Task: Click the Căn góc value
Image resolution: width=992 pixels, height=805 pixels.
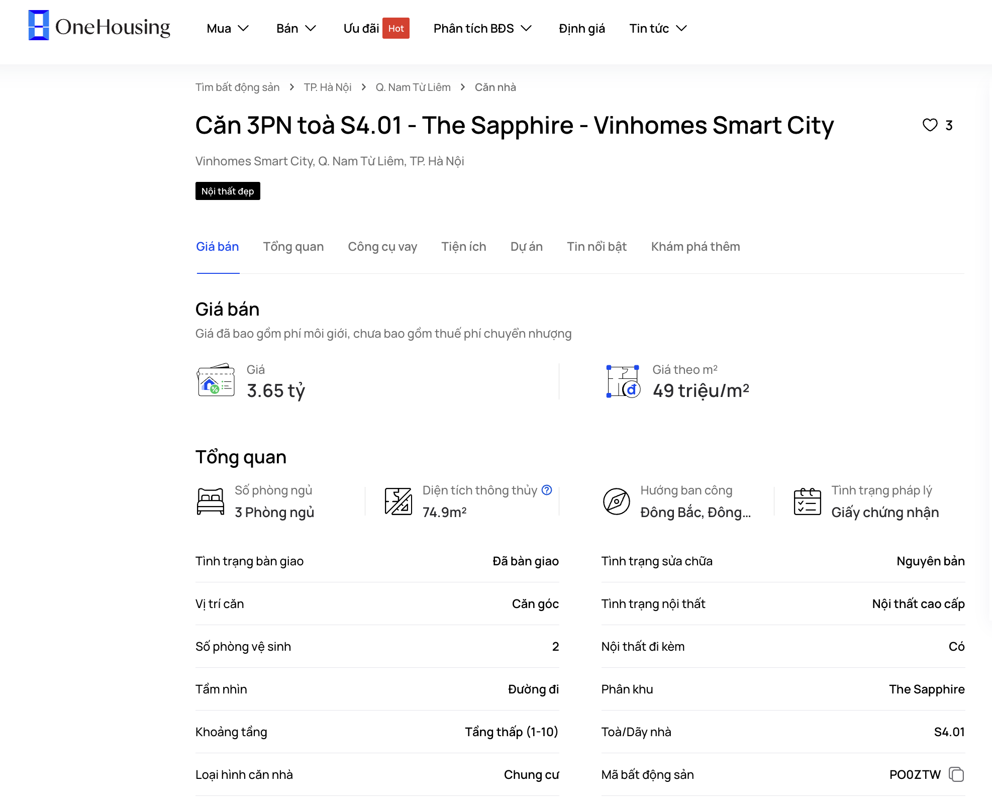Action: [x=535, y=603]
